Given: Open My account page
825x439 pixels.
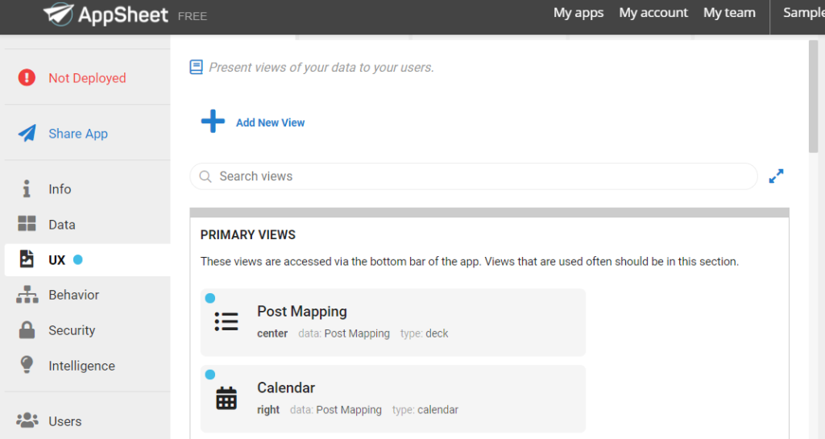Looking at the screenshot, I should (x=653, y=13).
